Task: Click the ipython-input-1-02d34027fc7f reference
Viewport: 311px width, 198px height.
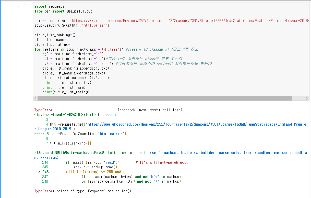Action: (x=65, y=115)
